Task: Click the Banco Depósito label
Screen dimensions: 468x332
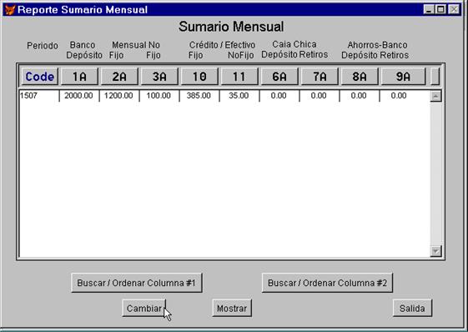Action: (x=84, y=50)
